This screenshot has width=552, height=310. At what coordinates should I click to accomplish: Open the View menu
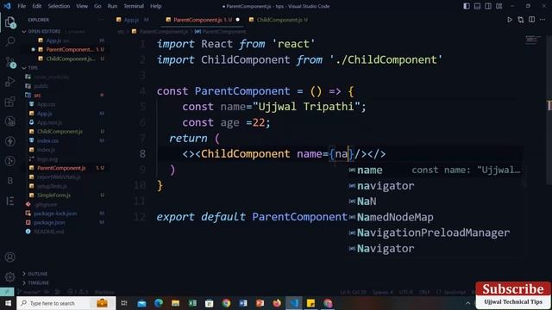tap(82, 6)
